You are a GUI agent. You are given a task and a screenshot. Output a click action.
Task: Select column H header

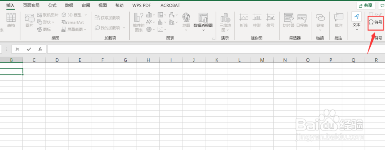click(x=148, y=60)
